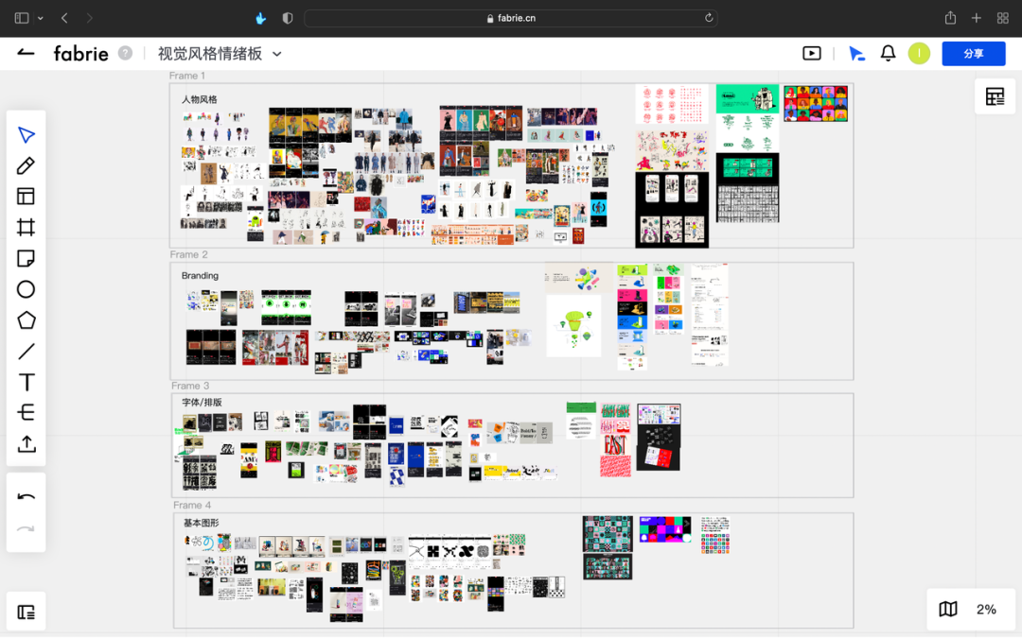Open the browser share icon

950,18
